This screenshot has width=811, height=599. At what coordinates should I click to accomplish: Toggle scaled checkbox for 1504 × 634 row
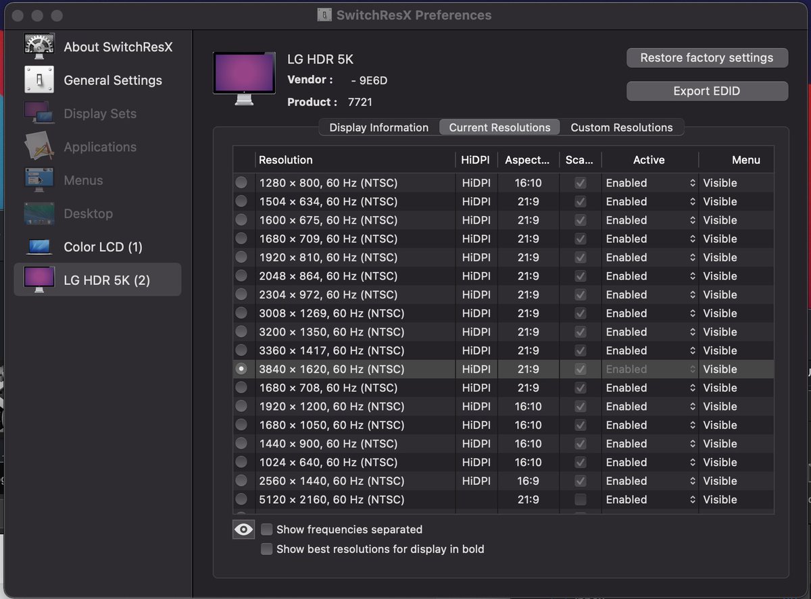581,201
